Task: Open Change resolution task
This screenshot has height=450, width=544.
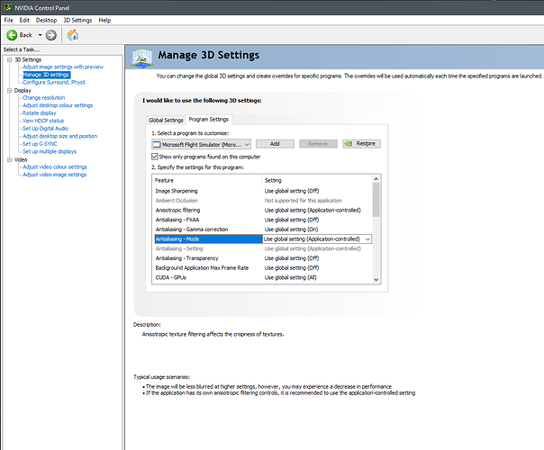Action: click(x=44, y=98)
